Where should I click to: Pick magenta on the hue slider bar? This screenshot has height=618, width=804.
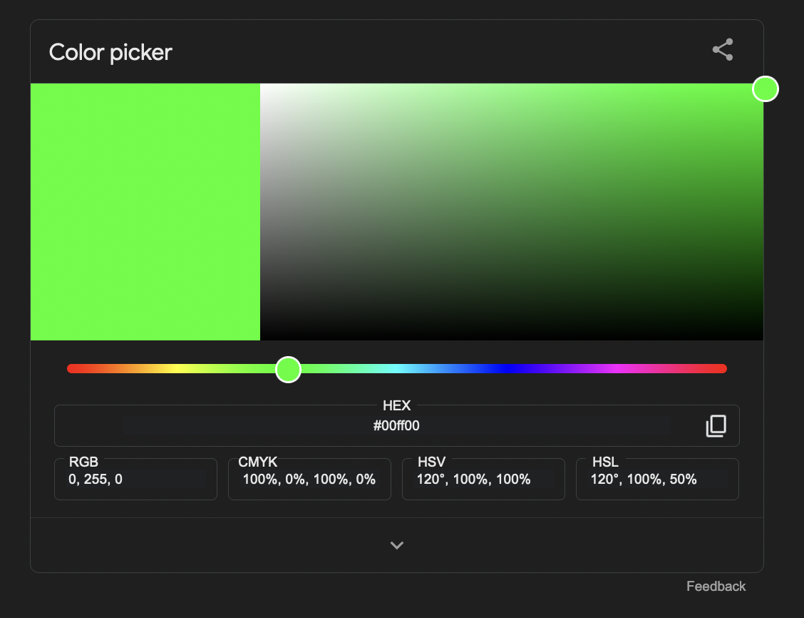coord(617,369)
